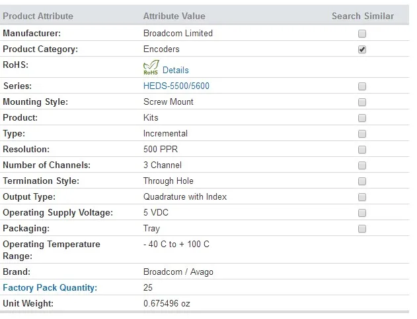This screenshot has width=417, height=319.
Task: Click the 0.675496 oz weight value
Action: pos(167,304)
